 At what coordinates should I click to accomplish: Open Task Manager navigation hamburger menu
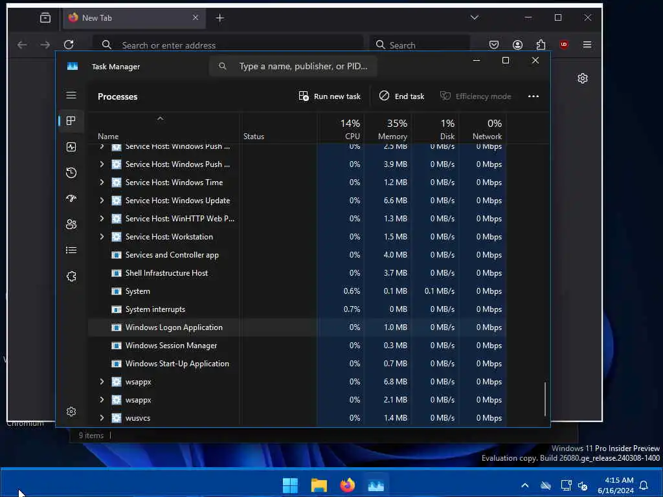(x=71, y=95)
